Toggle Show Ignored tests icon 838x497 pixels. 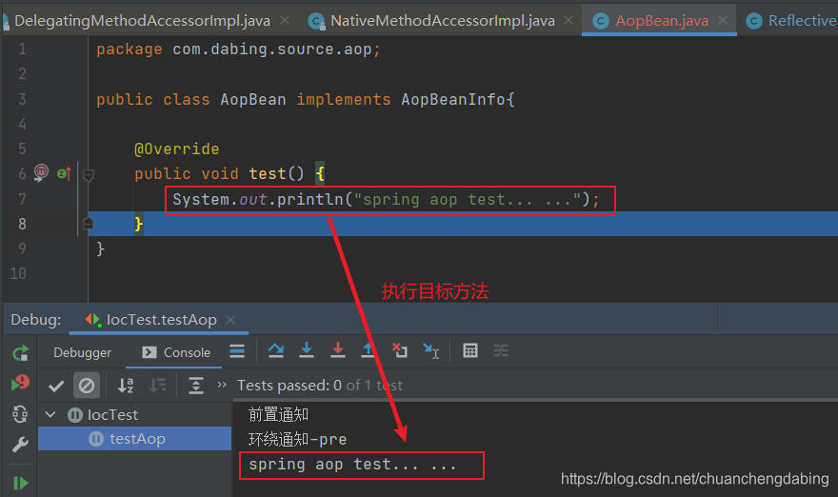click(x=87, y=386)
